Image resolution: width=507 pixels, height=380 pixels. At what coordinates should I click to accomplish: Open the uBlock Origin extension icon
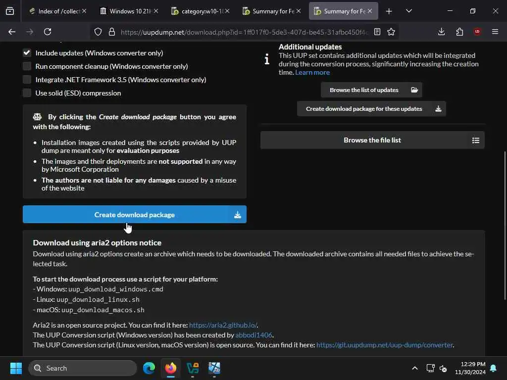coord(477,32)
